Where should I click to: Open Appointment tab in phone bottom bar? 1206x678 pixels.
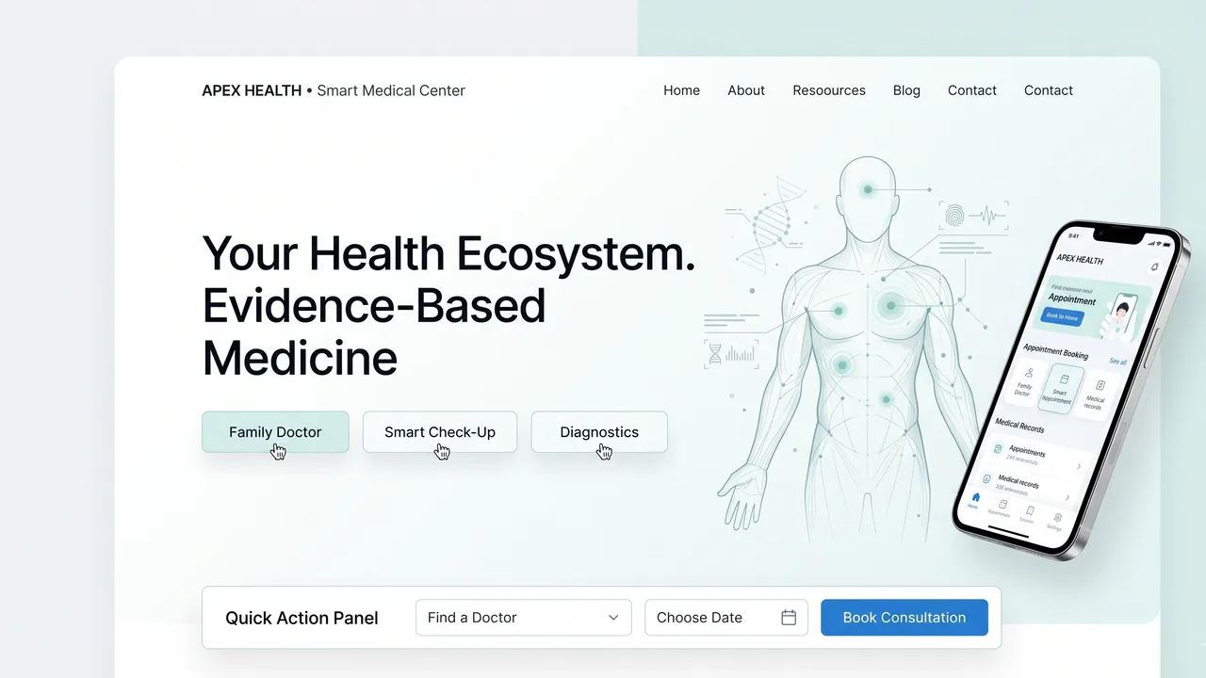(1000, 508)
